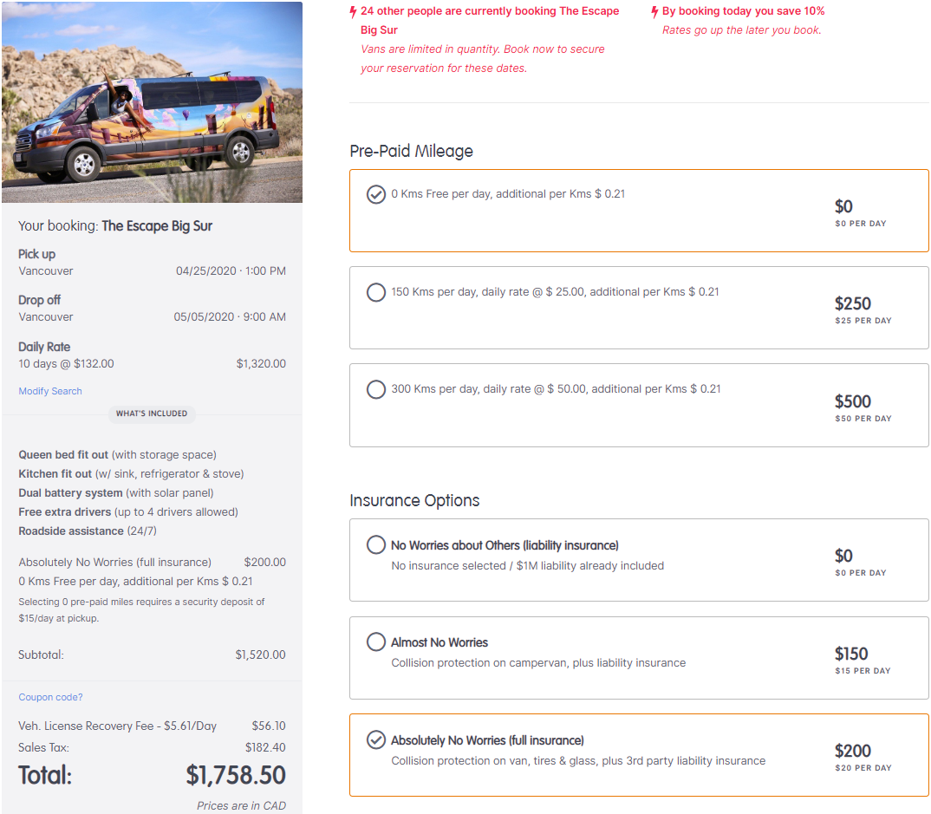The height and width of the screenshot is (814, 931).
Task: Click the $150 Almost No Worries price
Action: coord(851,654)
